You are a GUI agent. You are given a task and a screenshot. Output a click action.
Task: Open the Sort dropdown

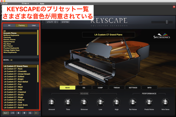[6, 113]
